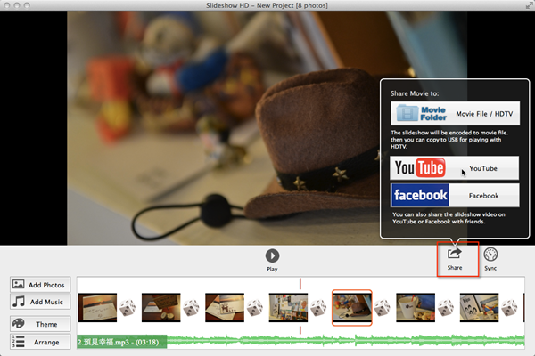This screenshot has width=535, height=356.
Task: Click transition dice after seventh photo
Action: click(509, 307)
